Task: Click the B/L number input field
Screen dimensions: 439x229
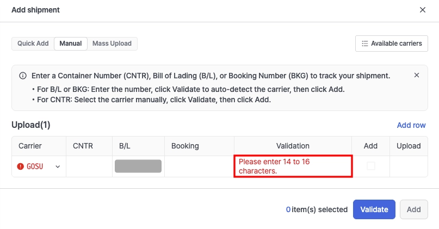Action: pyautogui.click(x=138, y=166)
